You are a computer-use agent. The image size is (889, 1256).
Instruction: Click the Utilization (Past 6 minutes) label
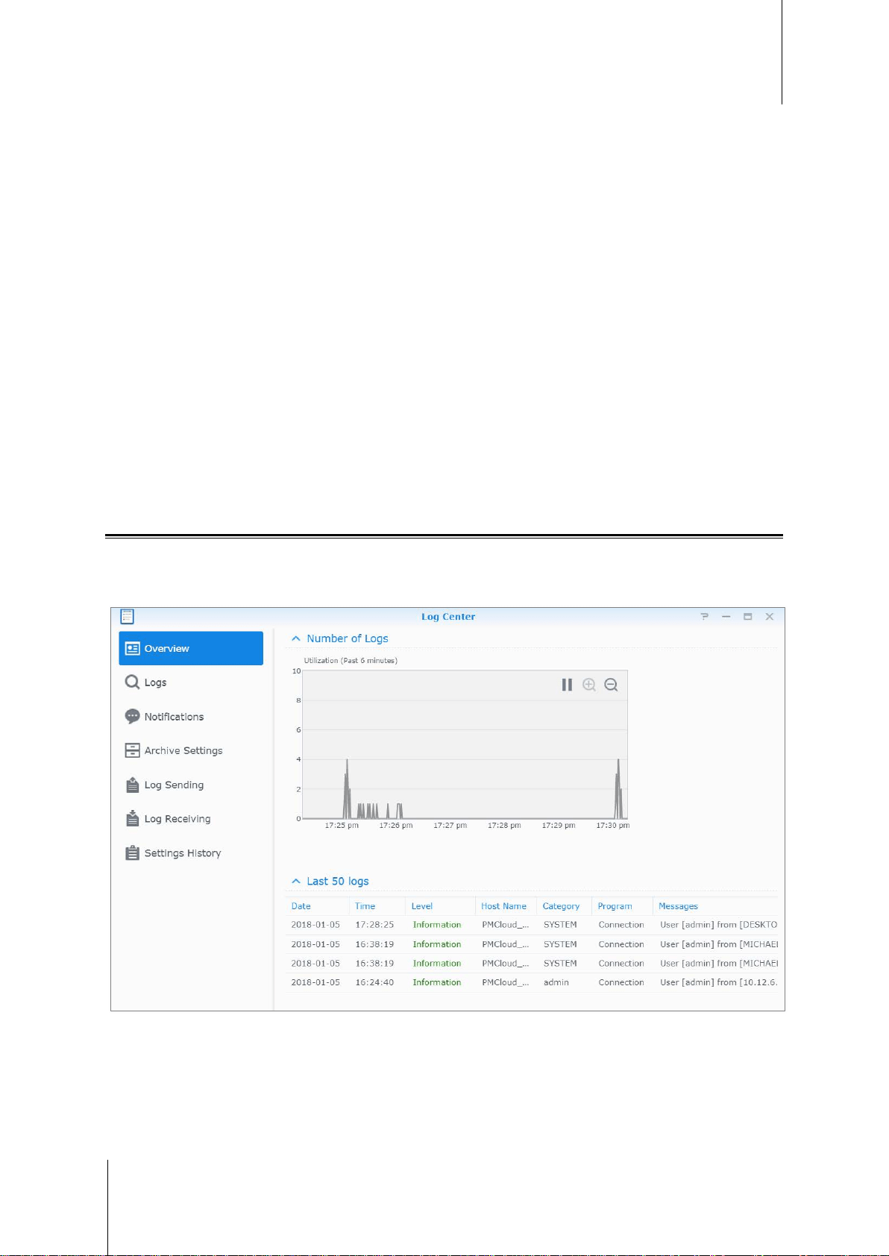coord(351,661)
